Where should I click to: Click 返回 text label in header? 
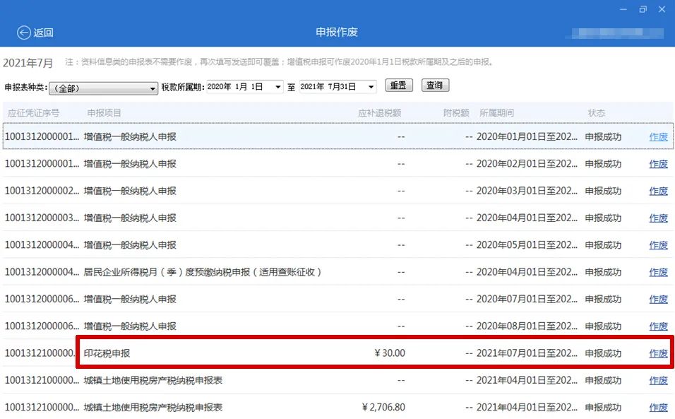click(44, 33)
